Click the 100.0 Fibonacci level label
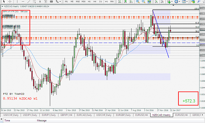This screenshot has width=205, height=123. [x=197, y=9]
